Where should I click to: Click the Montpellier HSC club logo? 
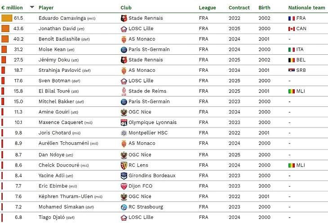124,133
